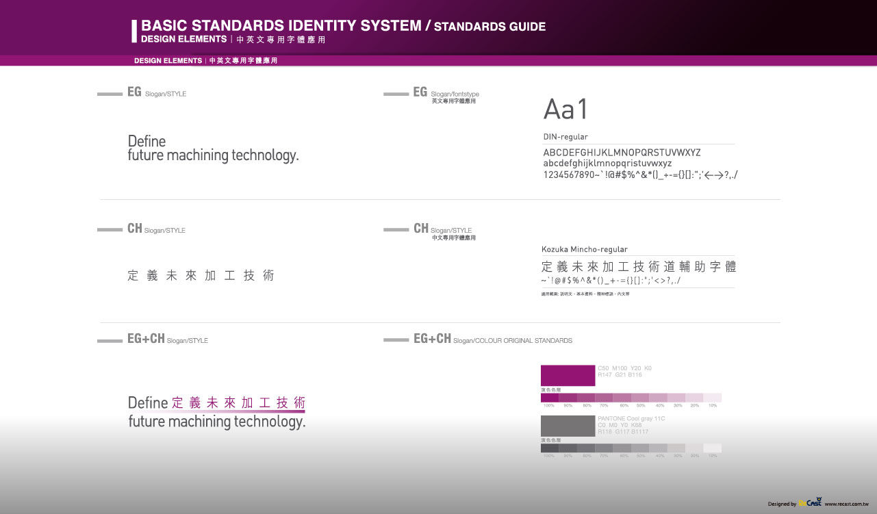Click the 'Kozuka Mincho-regular' font name

585,250
